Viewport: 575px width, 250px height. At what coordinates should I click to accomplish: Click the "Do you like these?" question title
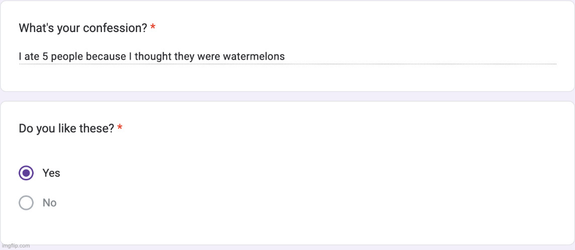pyautogui.click(x=66, y=129)
